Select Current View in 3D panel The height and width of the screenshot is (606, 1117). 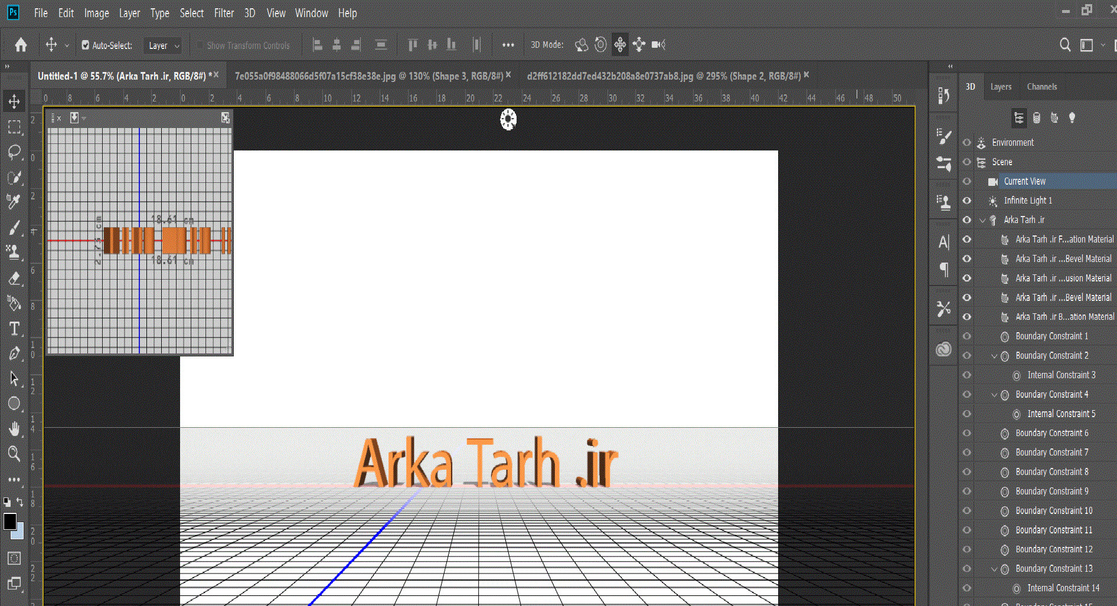1024,181
